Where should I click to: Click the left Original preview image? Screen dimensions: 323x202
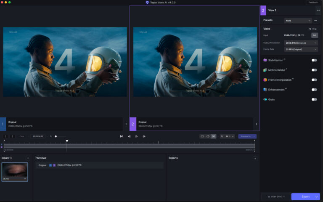(65, 62)
